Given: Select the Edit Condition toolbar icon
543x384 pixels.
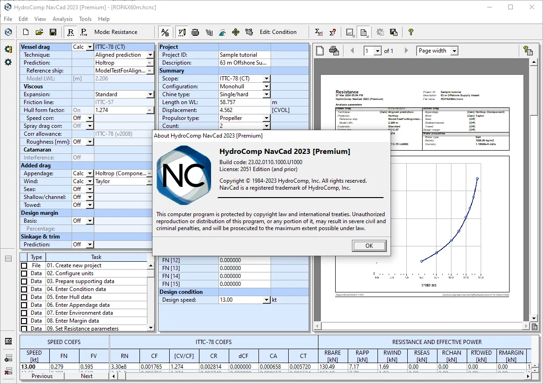Looking at the screenshot, I should (x=182, y=32).
